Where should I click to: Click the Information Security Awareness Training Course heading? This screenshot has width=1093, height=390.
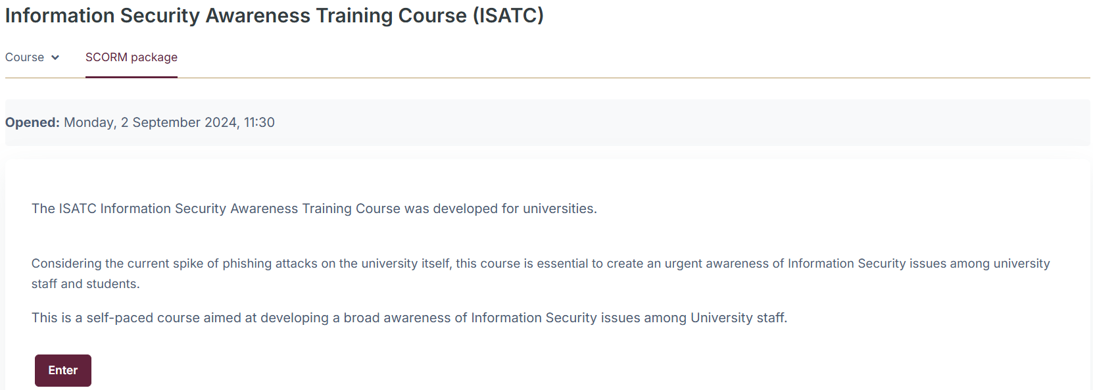tap(236, 16)
